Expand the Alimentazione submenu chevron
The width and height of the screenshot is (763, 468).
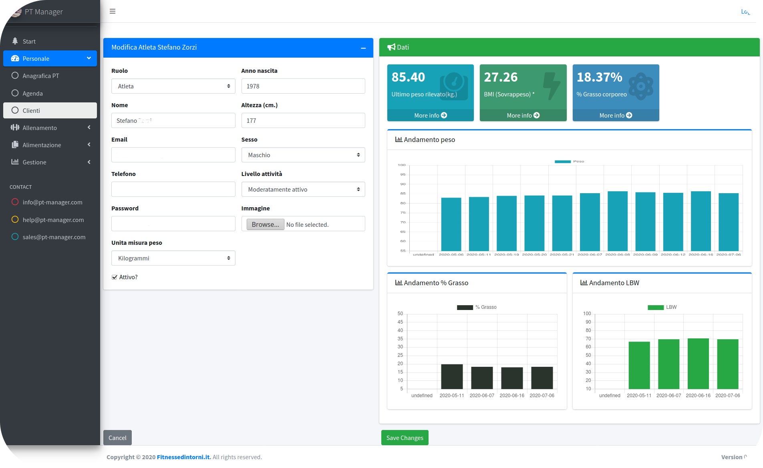[x=89, y=145]
